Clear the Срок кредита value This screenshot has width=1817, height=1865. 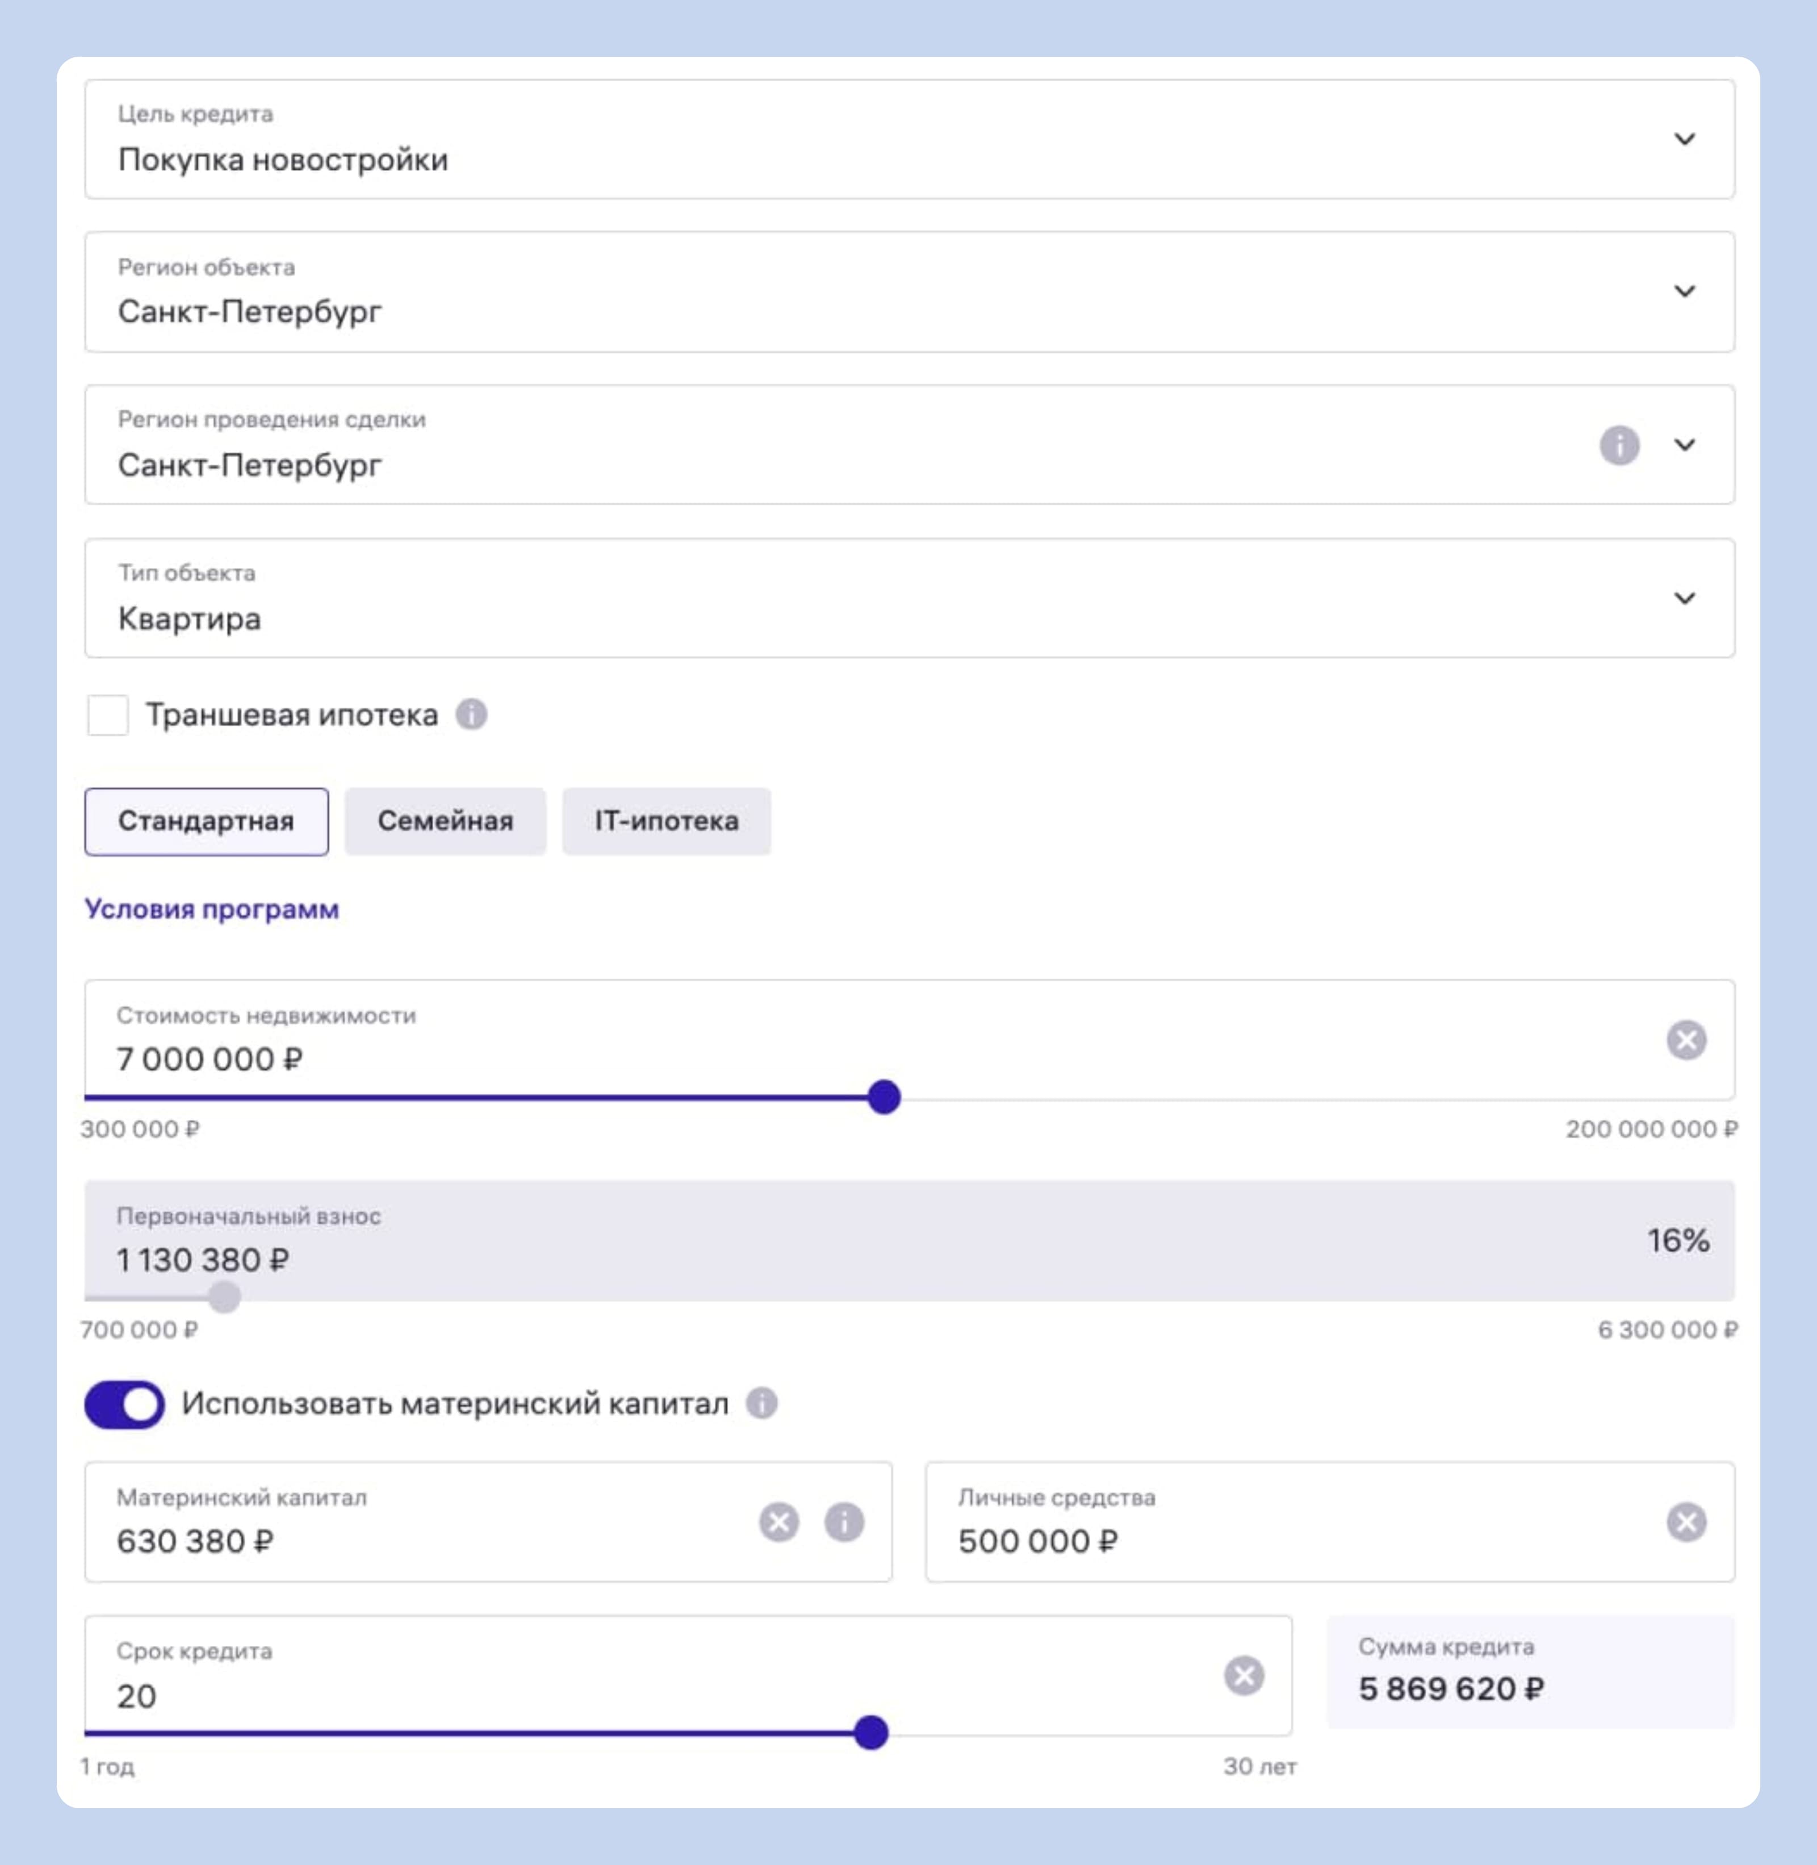pyautogui.click(x=1244, y=1675)
